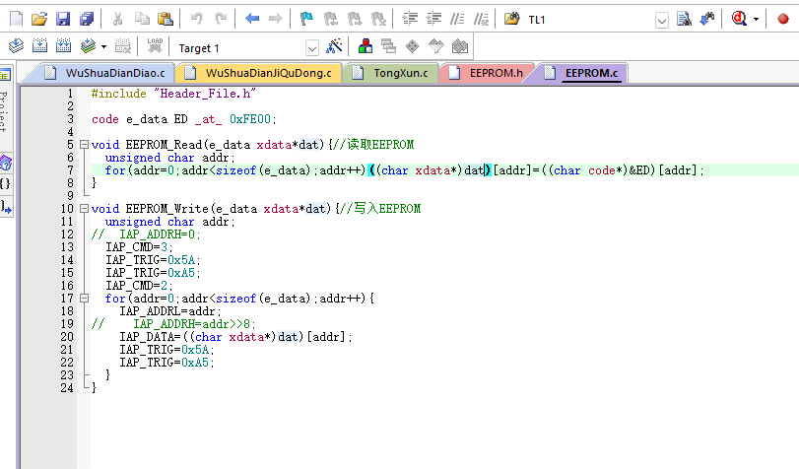Launch the Pack Installer
The height and width of the screenshot is (469, 799).
coord(460,46)
